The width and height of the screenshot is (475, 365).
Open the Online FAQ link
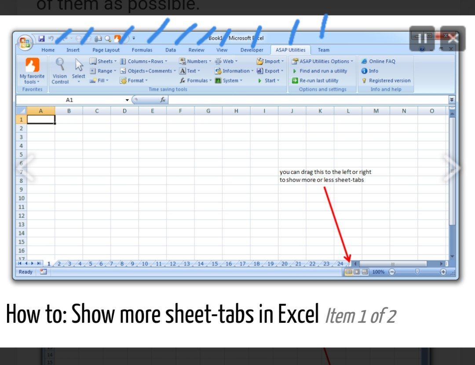tap(378, 61)
